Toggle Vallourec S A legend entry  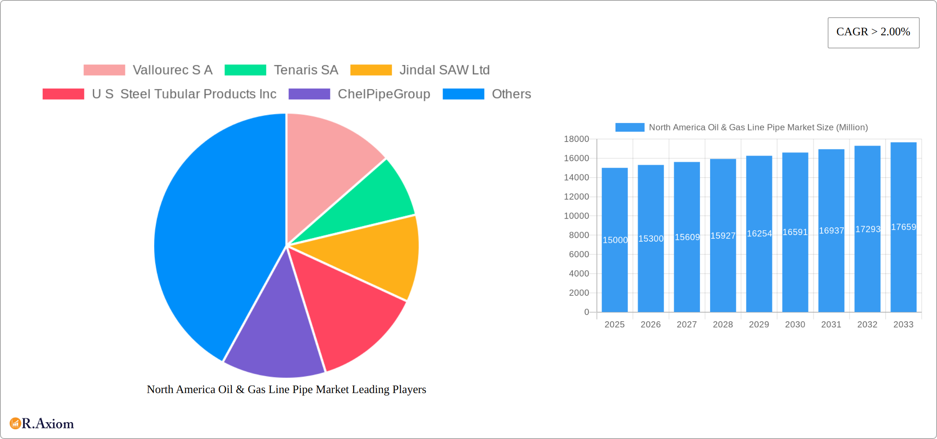click(x=148, y=70)
